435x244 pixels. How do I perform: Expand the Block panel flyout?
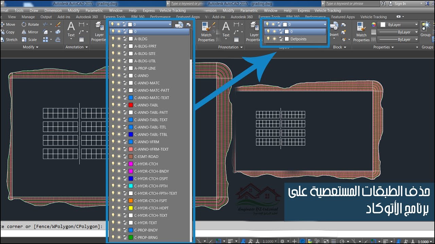[340, 47]
